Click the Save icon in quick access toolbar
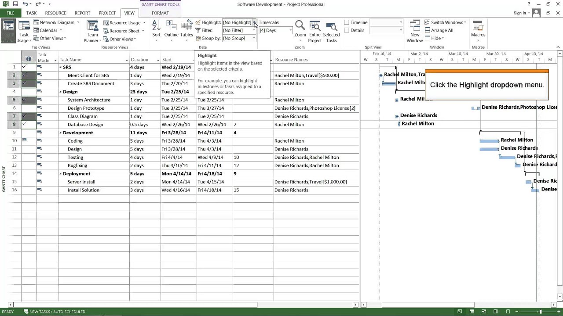The width and height of the screenshot is (563, 316). [x=15, y=4]
